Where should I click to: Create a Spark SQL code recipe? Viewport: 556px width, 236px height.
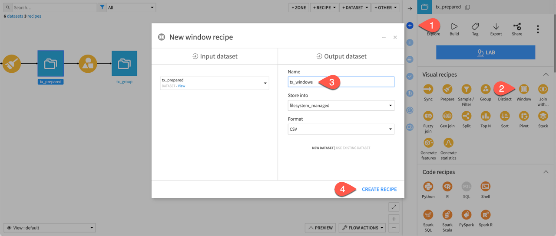click(x=428, y=215)
